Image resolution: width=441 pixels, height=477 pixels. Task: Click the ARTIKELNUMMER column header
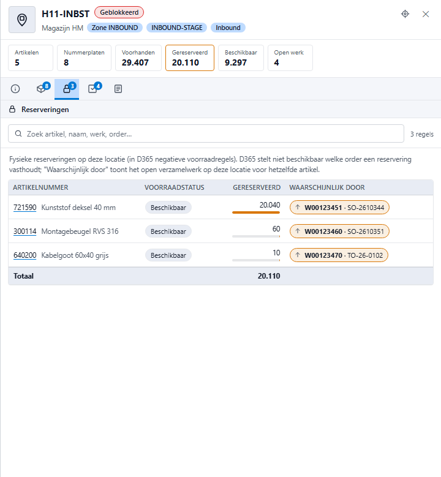click(40, 187)
